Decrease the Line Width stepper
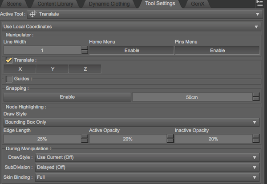The width and height of the screenshot is (267, 184). coord(85,52)
